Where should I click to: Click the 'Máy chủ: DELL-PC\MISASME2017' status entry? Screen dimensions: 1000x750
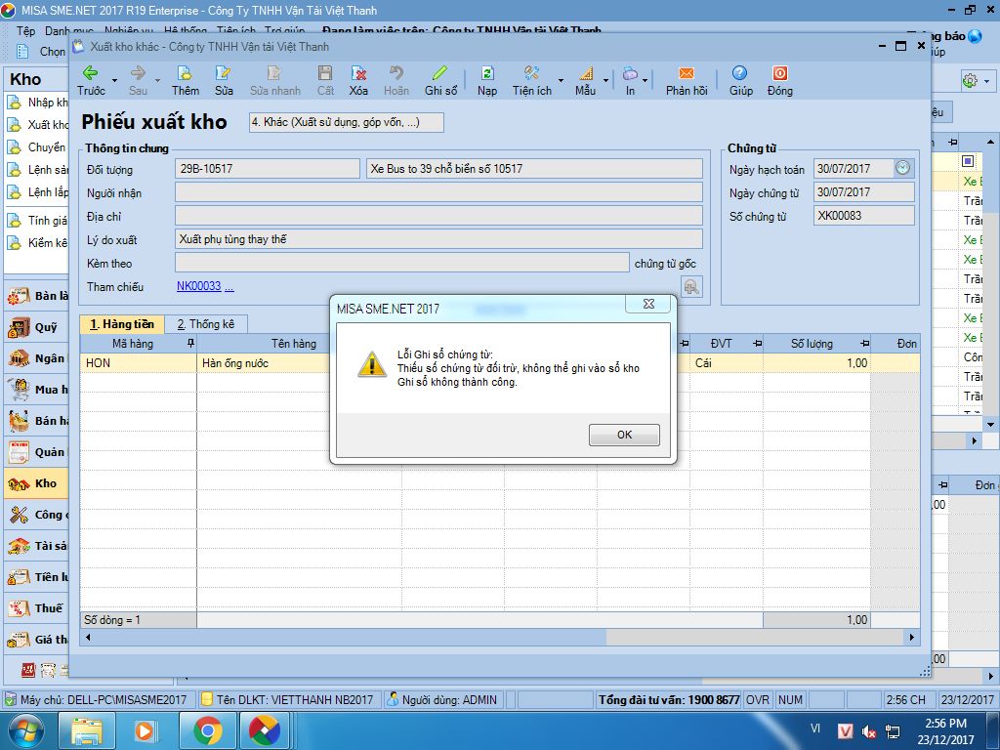pos(98,699)
